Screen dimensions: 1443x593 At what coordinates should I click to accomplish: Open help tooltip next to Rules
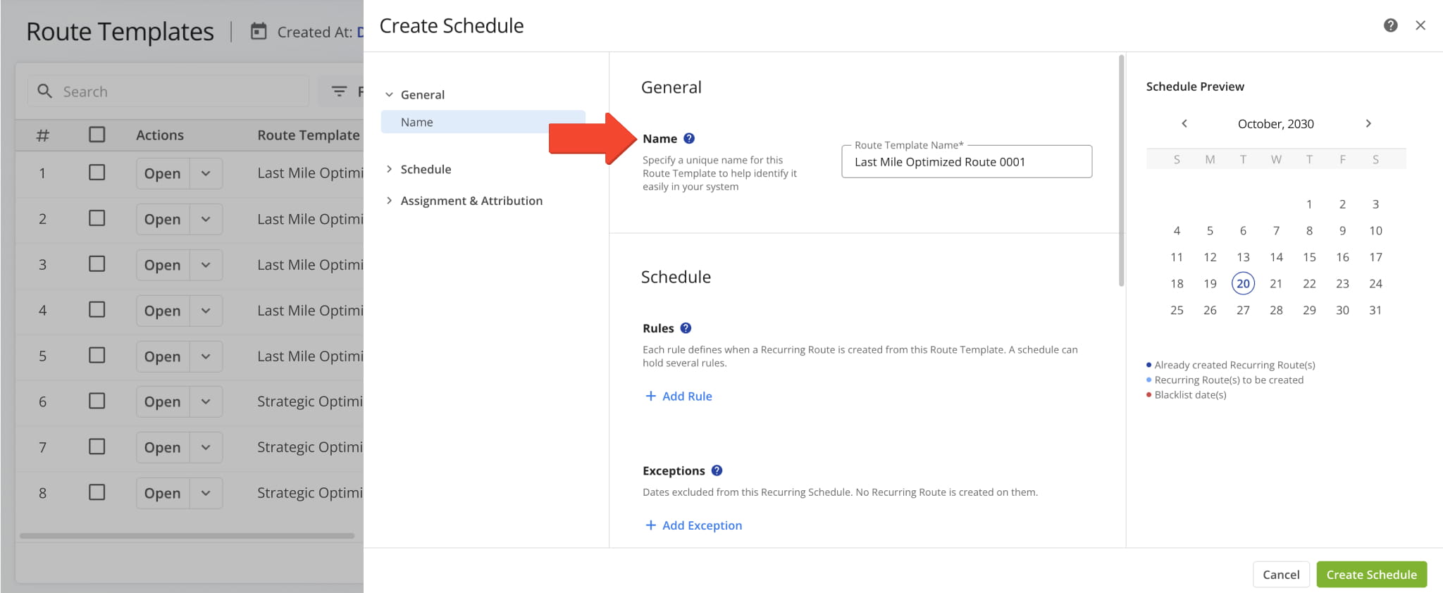(686, 327)
